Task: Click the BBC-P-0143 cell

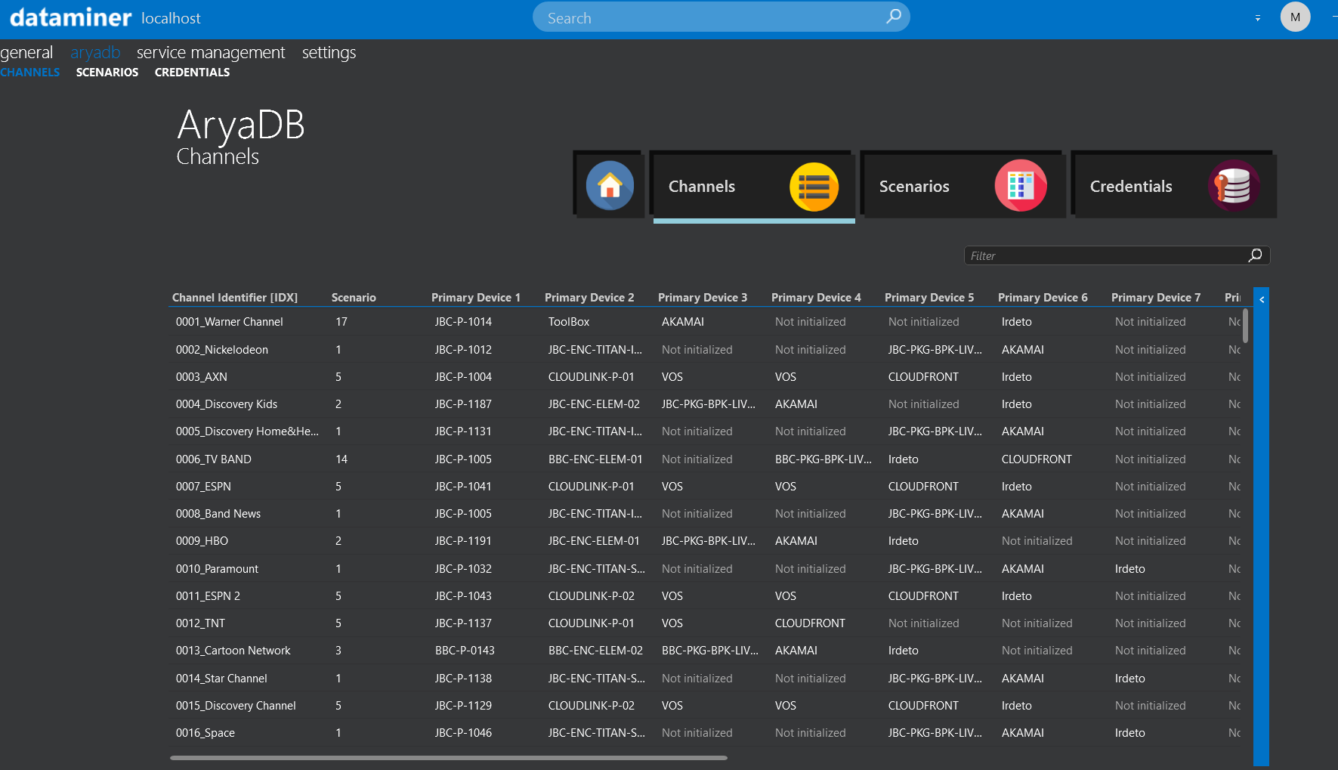Action: pos(465,651)
